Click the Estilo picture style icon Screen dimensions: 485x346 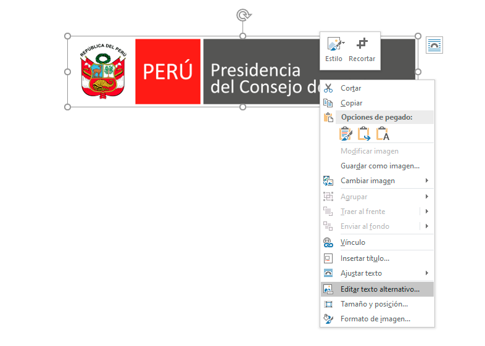click(333, 44)
